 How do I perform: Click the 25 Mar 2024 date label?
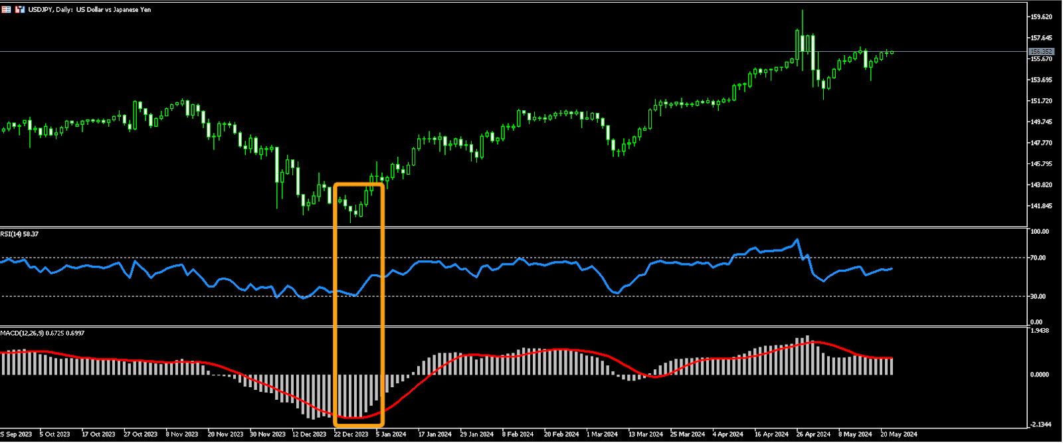click(x=688, y=434)
